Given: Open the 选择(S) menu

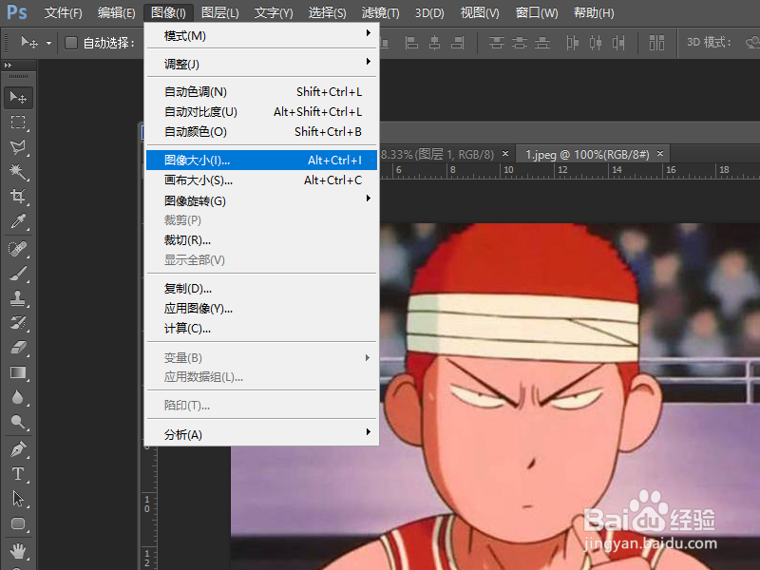Looking at the screenshot, I should [x=327, y=12].
